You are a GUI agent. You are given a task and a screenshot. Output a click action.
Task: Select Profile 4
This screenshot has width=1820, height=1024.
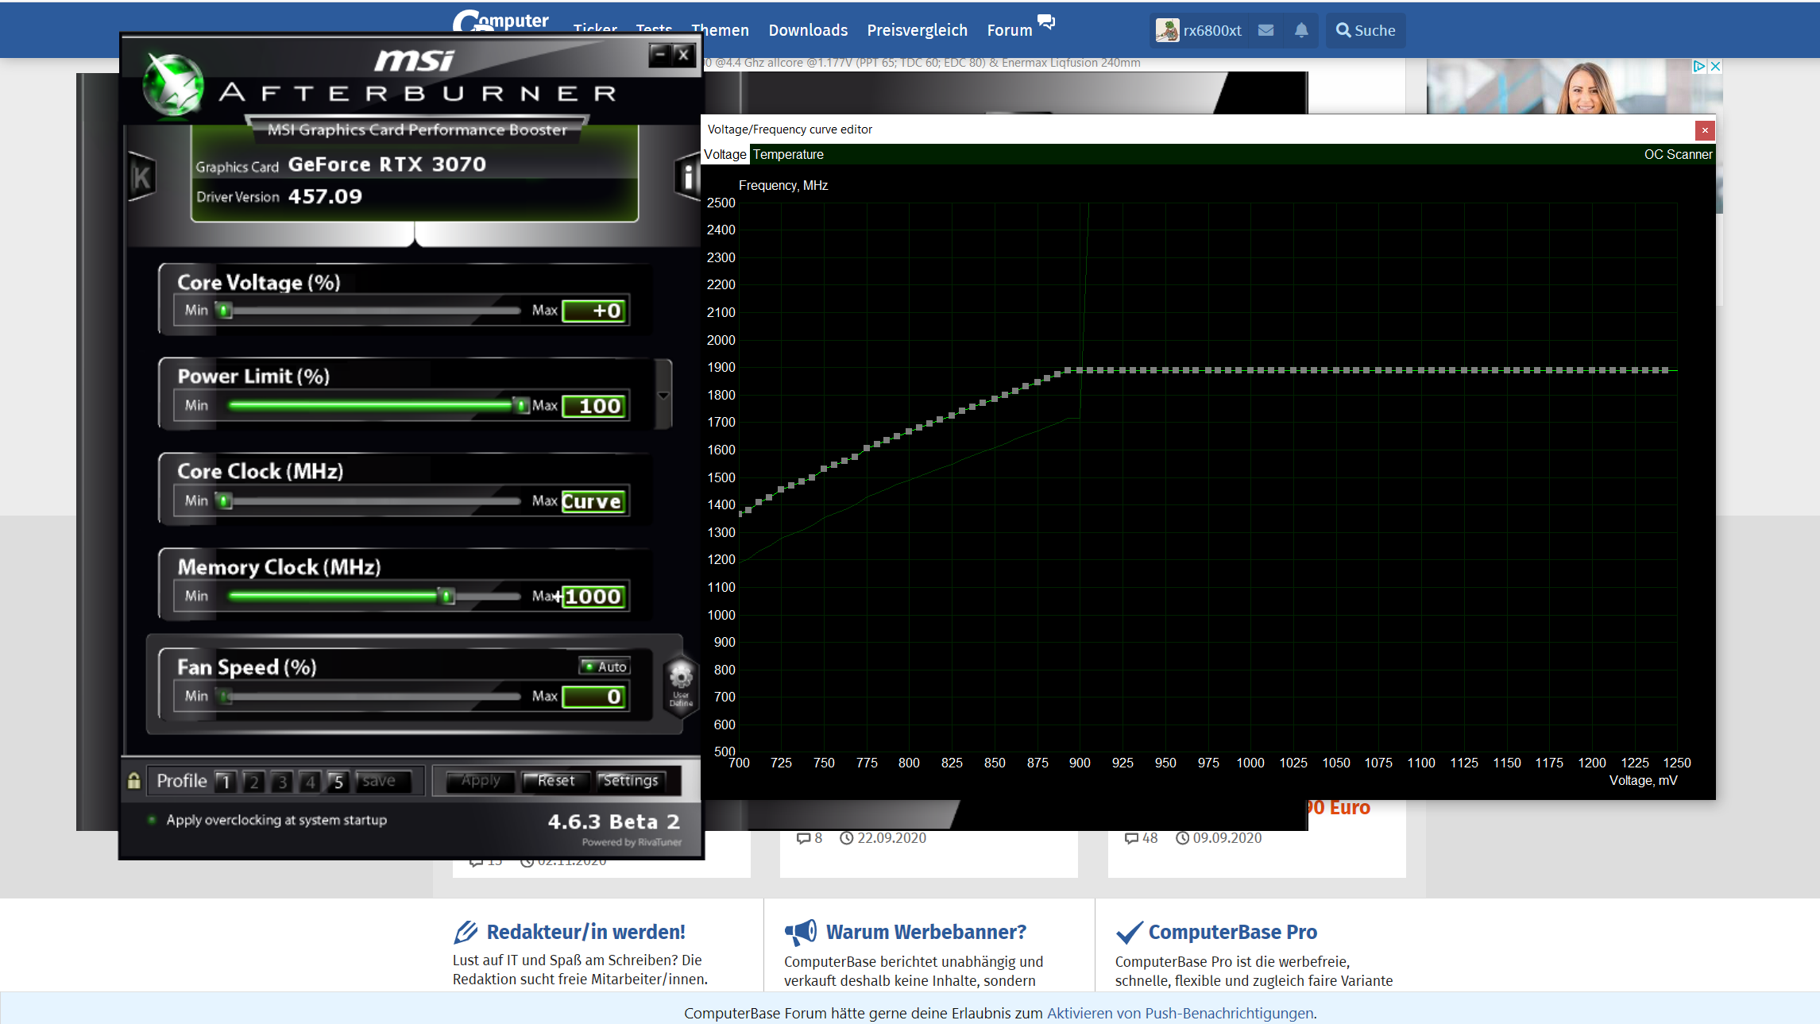311,782
